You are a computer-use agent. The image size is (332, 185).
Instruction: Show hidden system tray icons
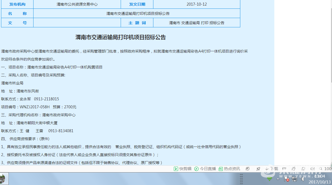point(278,179)
